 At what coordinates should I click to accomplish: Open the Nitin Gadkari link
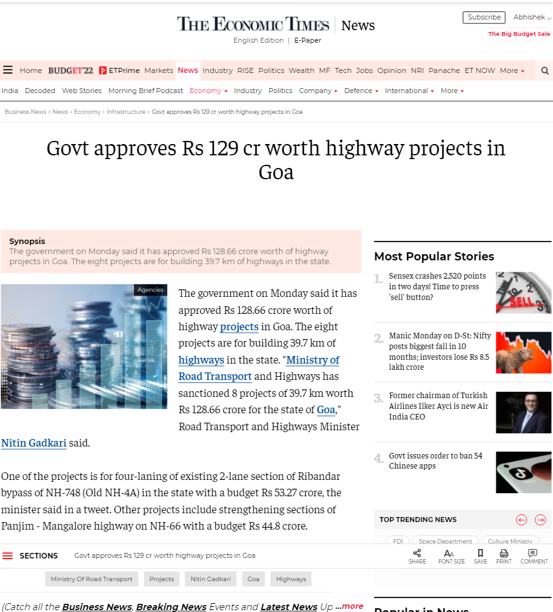[33, 443]
